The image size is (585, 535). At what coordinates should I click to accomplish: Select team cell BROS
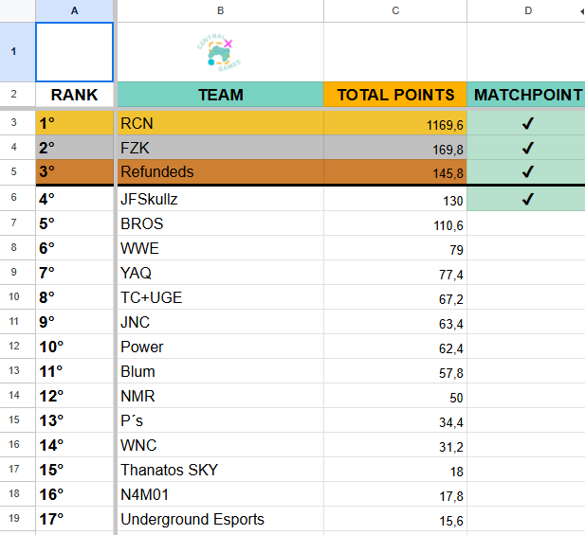point(221,223)
